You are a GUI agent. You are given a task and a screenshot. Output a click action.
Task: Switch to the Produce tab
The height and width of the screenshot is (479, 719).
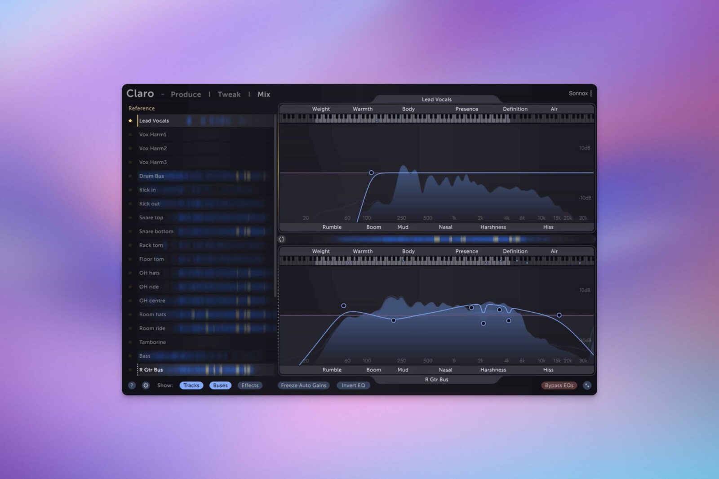click(x=186, y=94)
